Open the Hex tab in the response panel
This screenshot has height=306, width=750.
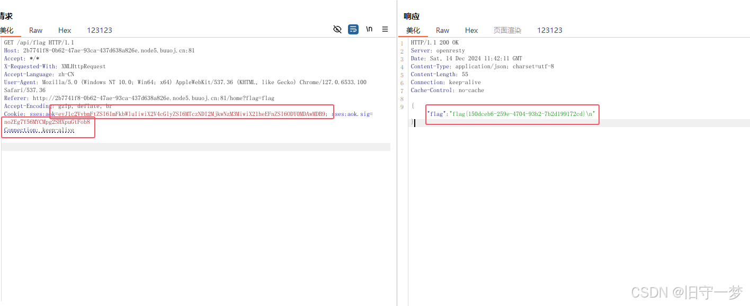[471, 30]
